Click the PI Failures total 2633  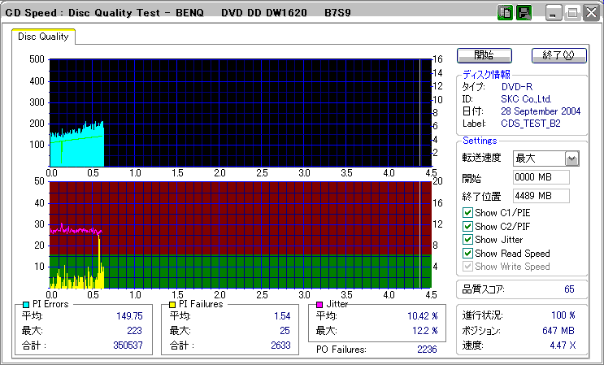coord(280,345)
